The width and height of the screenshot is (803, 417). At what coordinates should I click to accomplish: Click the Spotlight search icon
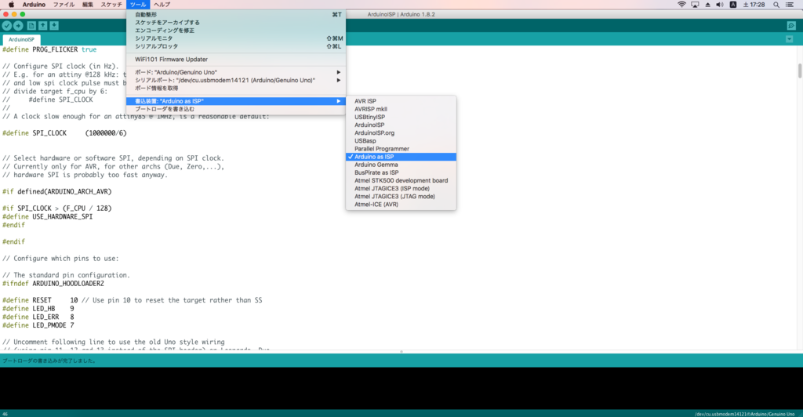776,5
